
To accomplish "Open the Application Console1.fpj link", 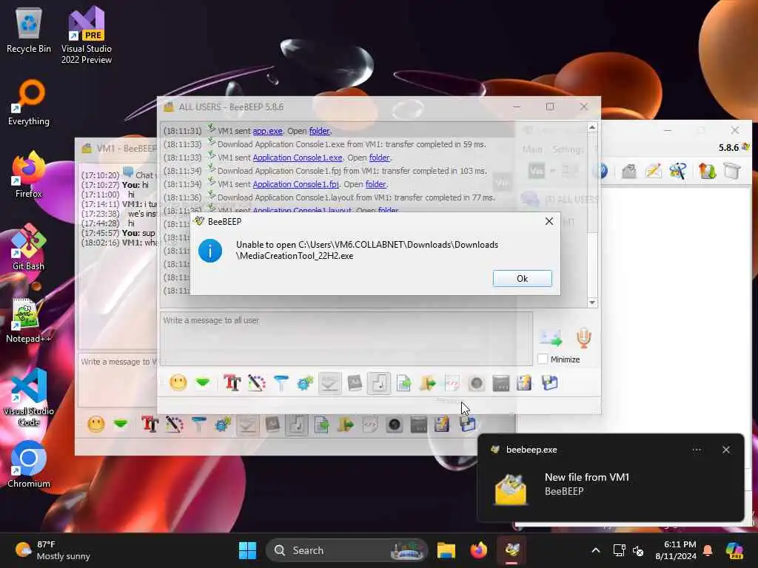I will [295, 184].
